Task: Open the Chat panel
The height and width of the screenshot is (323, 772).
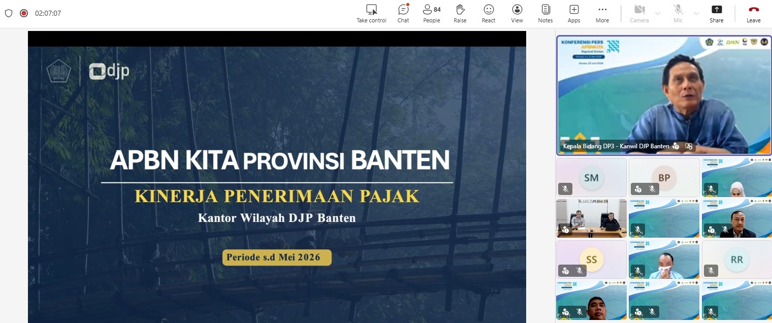Action: point(403,14)
